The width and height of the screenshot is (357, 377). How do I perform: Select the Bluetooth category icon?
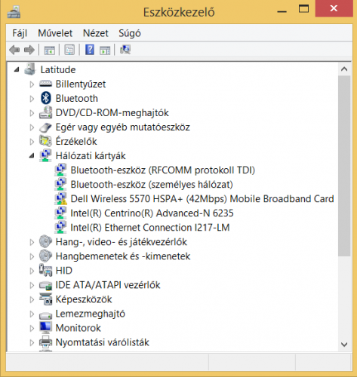pos(45,98)
